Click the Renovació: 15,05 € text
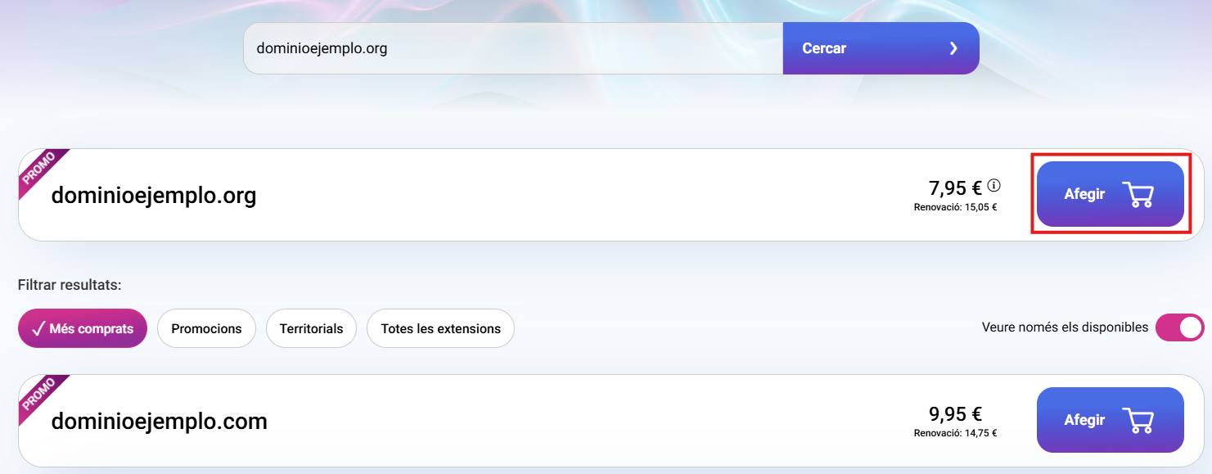 [x=955, y=207]
